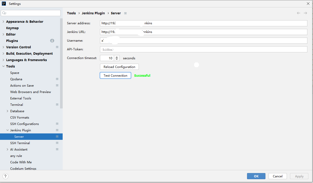Click the Test Connection button

click(115, 75)
